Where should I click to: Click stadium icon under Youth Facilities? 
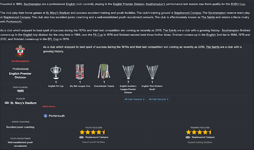(x=81, y=137)
